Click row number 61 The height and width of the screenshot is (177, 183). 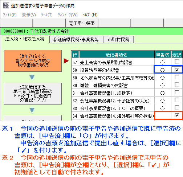75,93
